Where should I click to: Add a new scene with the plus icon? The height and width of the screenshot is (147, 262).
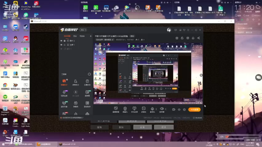(91, 36)
